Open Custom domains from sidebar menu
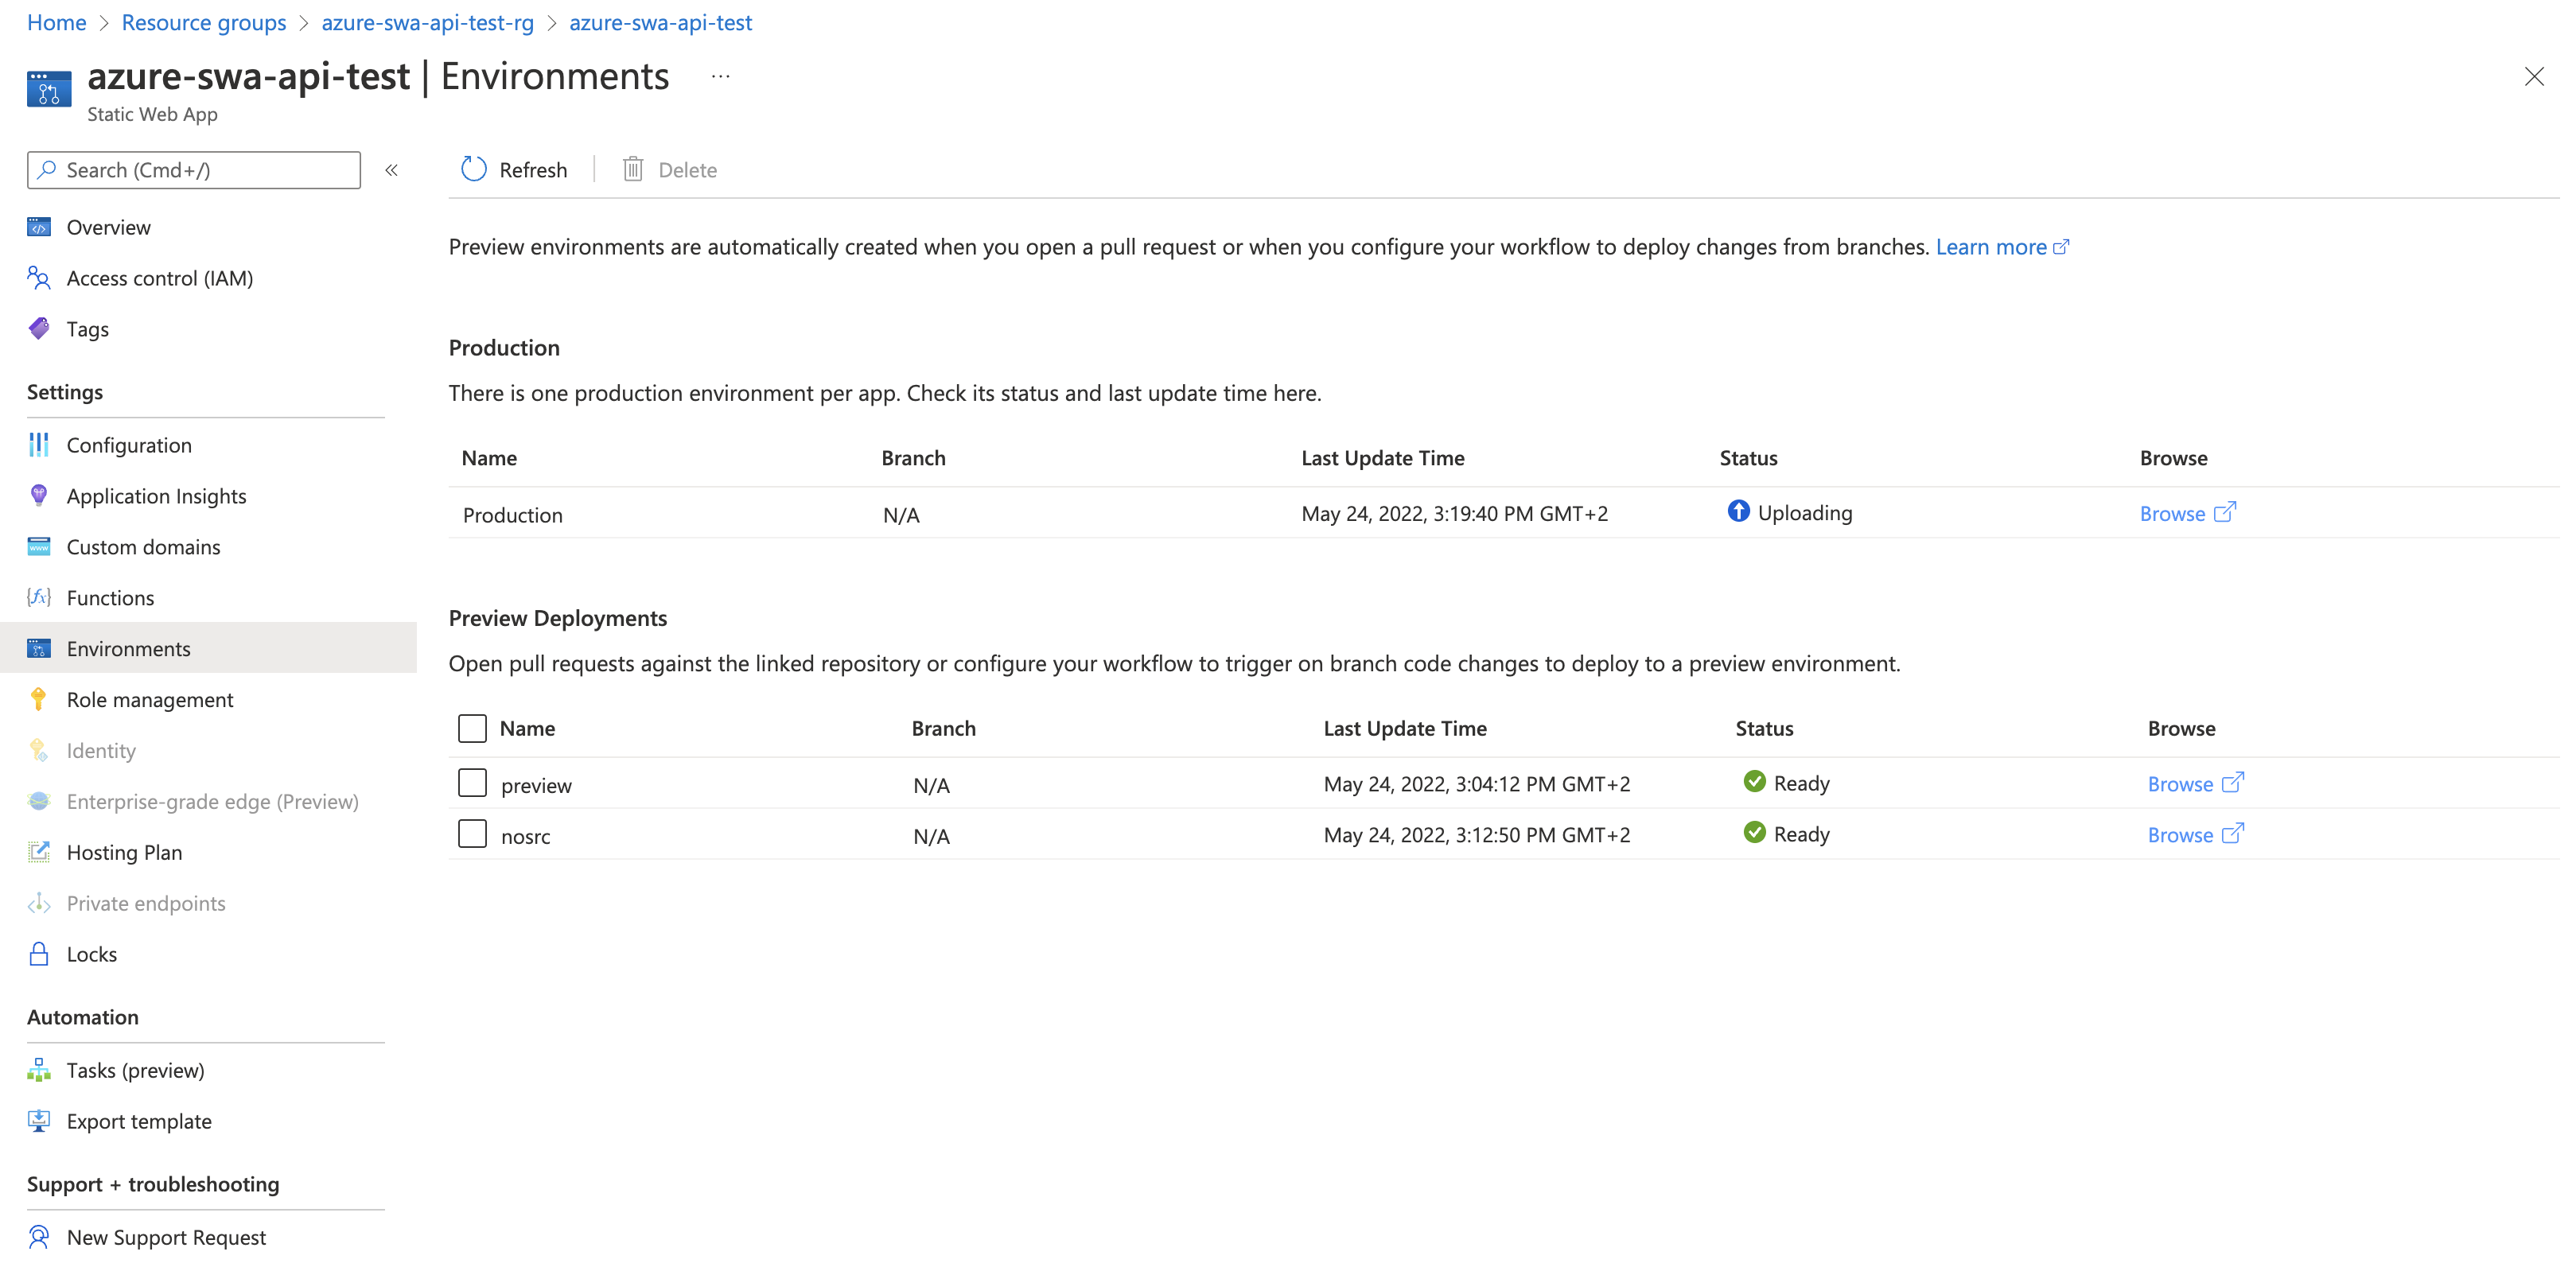The height and width of the screenshot is (1271, 2576). point(143,547)
